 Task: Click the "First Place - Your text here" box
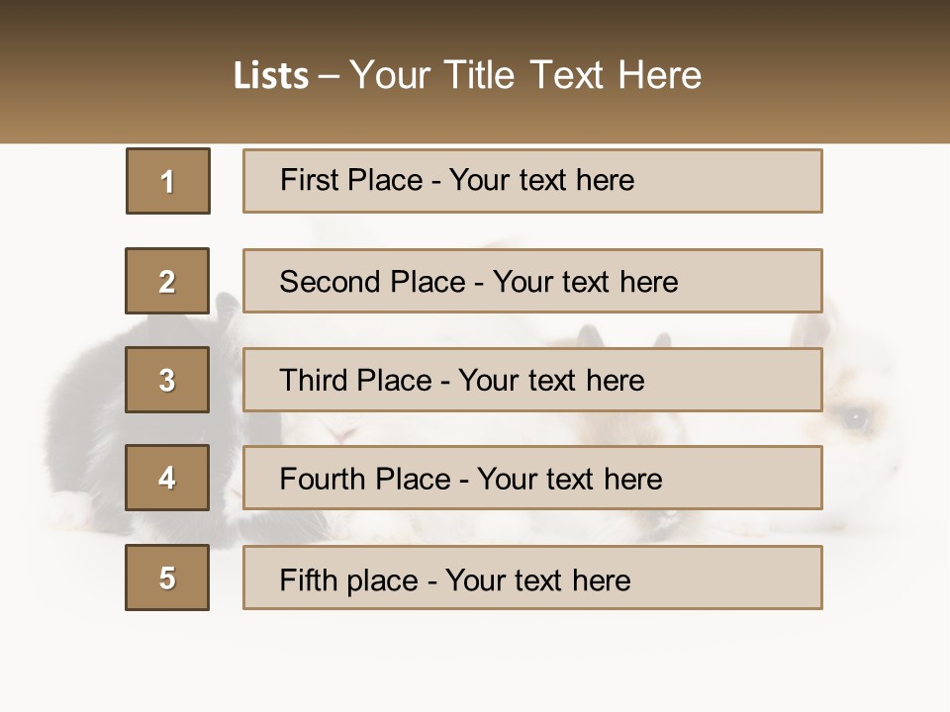[x=532, y=181]
